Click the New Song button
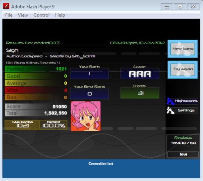 (x=183, y=49)
